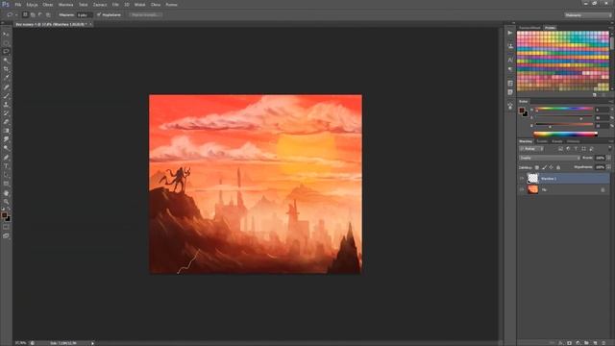The image size is (615, 346).
Task: Click foreground color swatch in toolbox
Action: coord(4,215)
